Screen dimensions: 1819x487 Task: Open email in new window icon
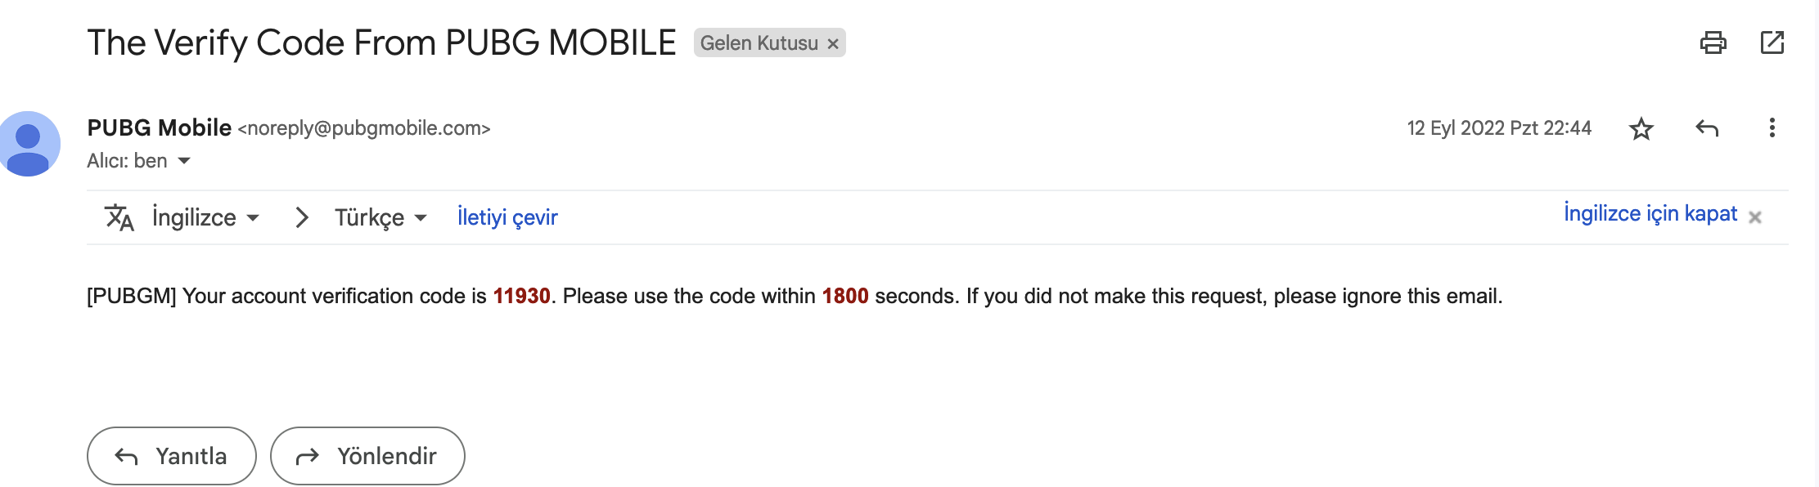[x=1772, y=42]
